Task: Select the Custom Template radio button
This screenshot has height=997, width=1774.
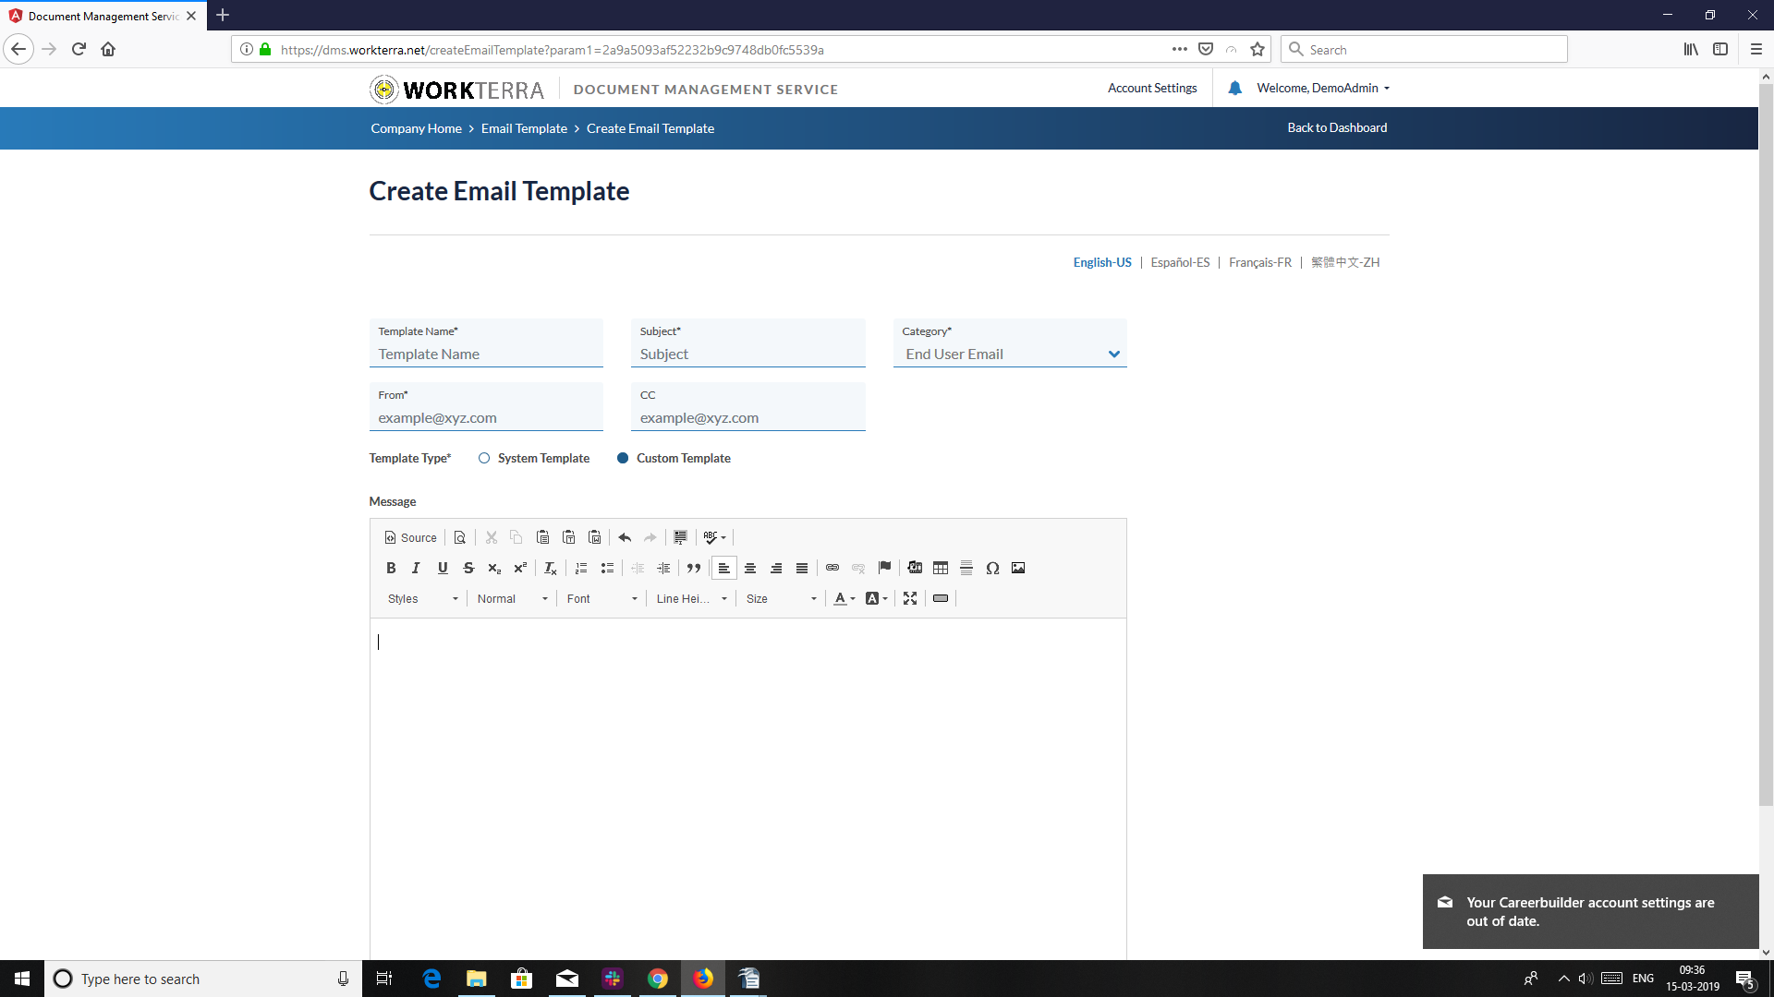Action: (x=623, y=458)
